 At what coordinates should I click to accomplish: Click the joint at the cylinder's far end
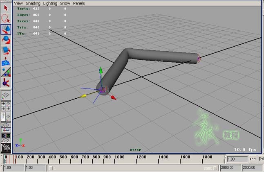[x=199, y=59]
